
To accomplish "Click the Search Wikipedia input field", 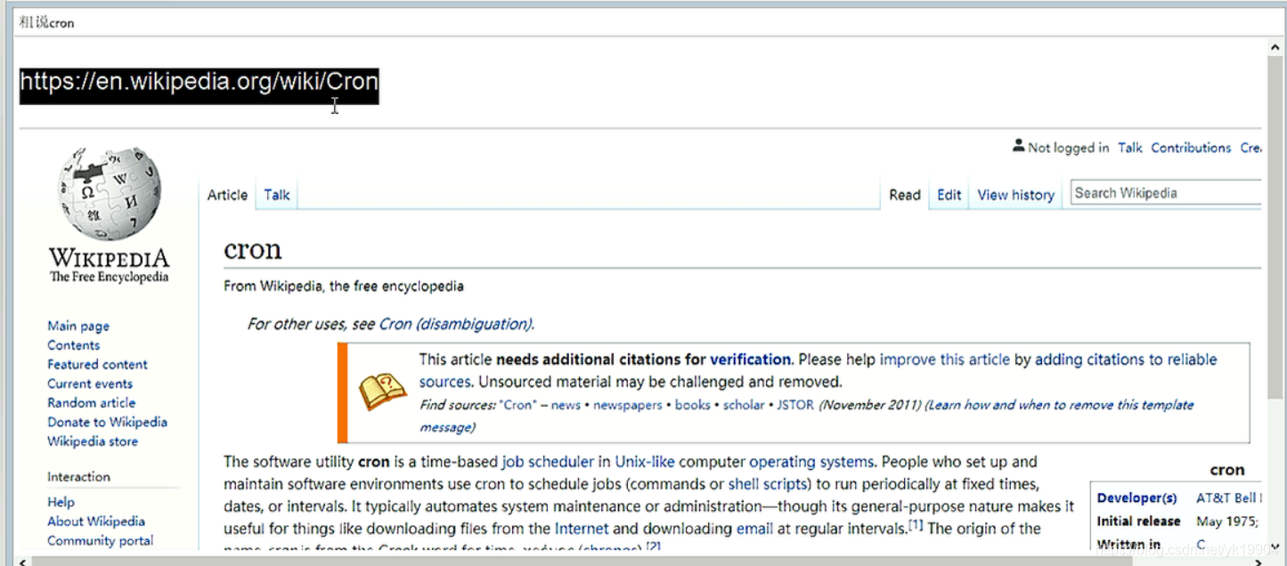I will click(1166, 193).
